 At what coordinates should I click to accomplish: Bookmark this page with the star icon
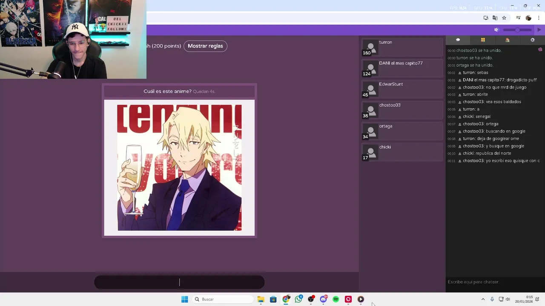click(504, 18)
